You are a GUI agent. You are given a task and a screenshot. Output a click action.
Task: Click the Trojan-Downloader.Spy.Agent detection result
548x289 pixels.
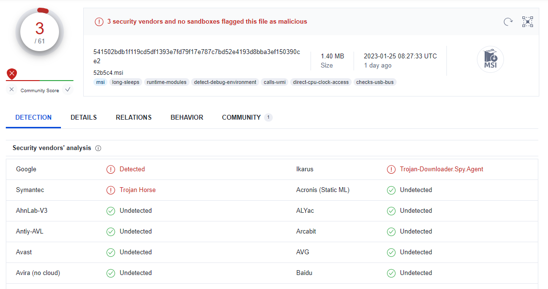point(441,169)
